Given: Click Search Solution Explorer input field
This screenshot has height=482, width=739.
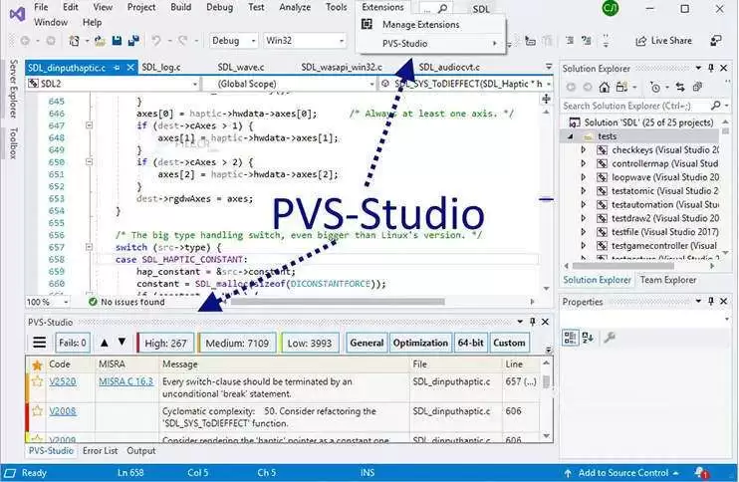Looking at the screenshot, I should (636, 106).
